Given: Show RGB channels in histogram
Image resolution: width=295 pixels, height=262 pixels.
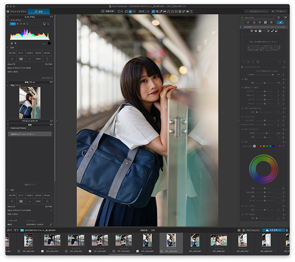Looking at the screenshot, I should click(x=13, y=24).
